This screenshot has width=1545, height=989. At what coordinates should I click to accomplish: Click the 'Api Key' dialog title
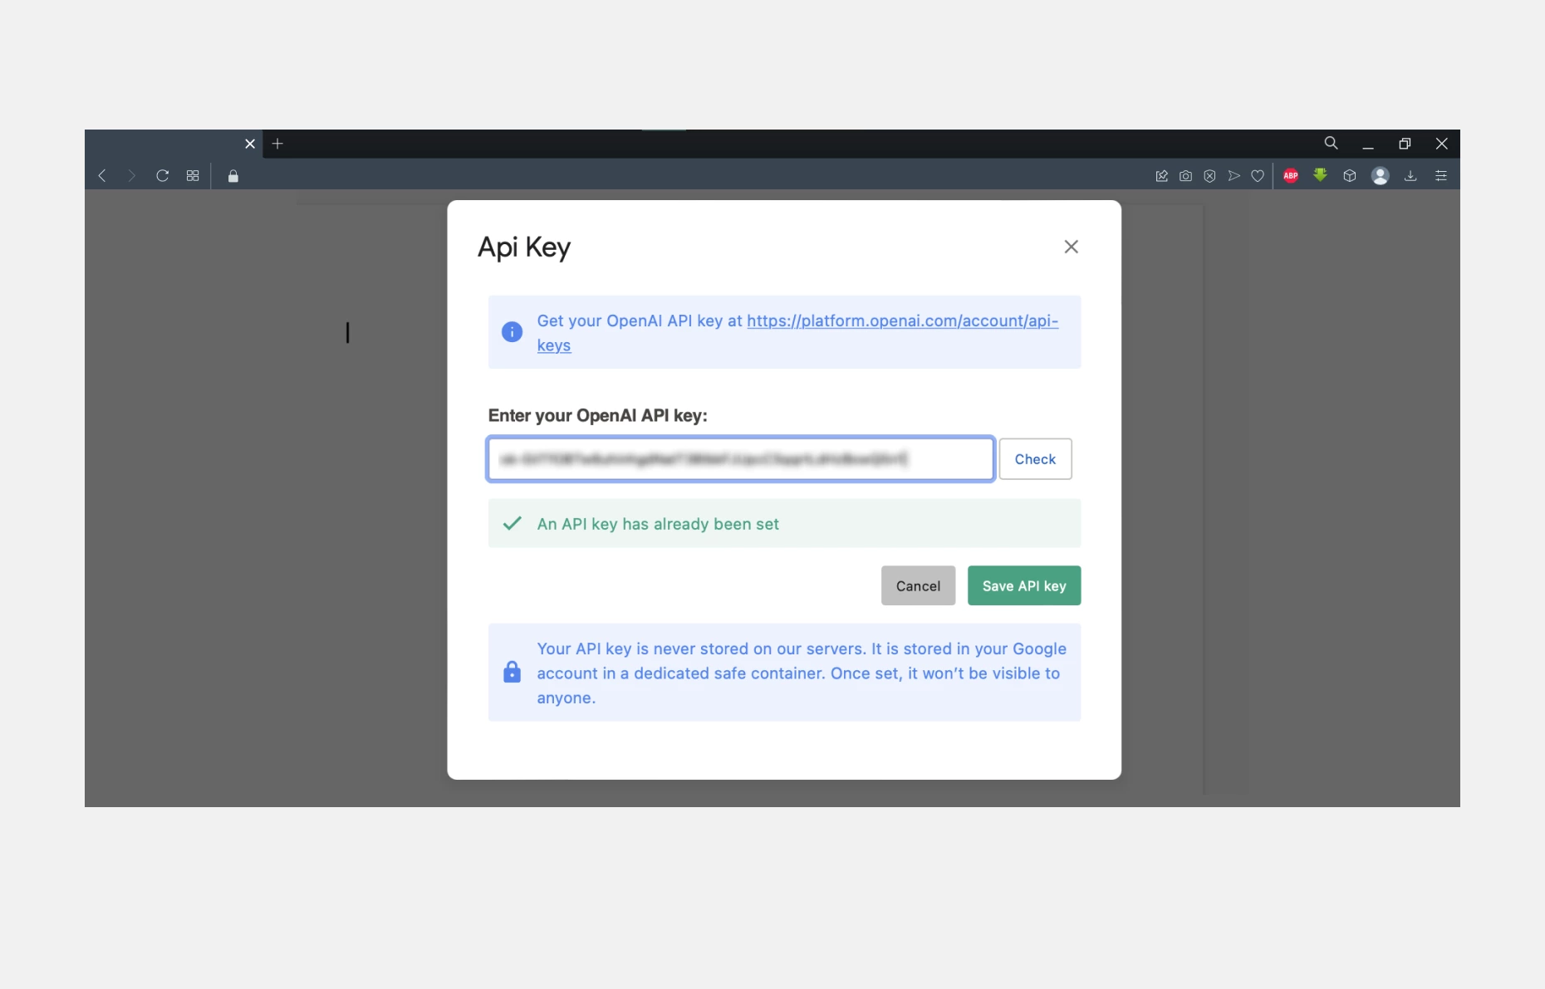pos(523,247)
